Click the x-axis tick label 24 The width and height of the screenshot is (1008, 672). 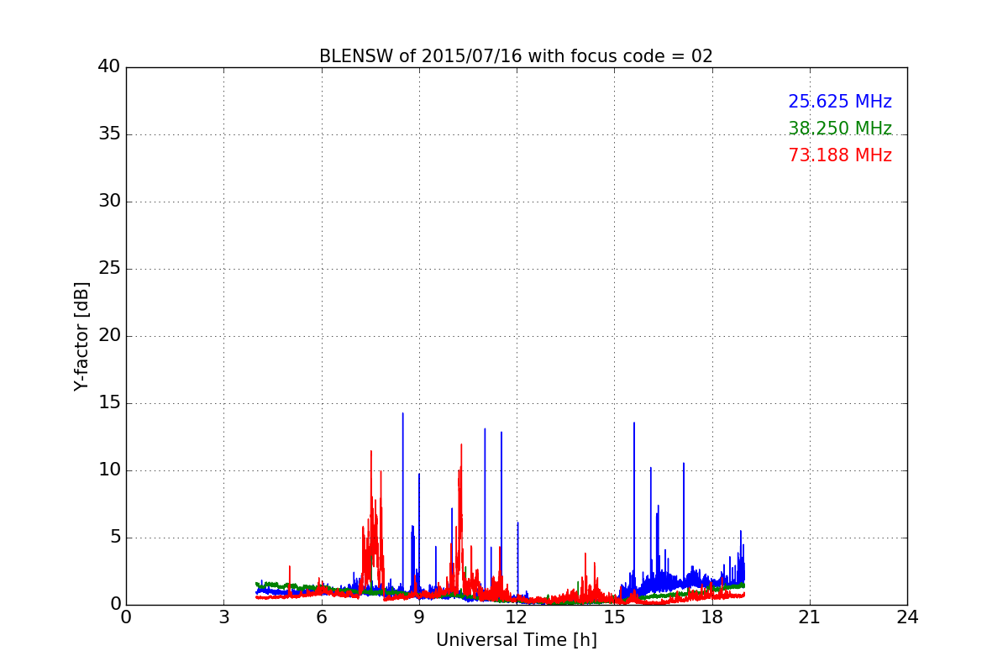[x=907, y=617]
